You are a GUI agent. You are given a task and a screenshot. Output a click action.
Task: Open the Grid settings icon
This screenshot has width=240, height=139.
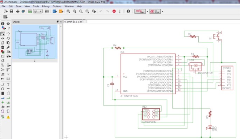5,17
